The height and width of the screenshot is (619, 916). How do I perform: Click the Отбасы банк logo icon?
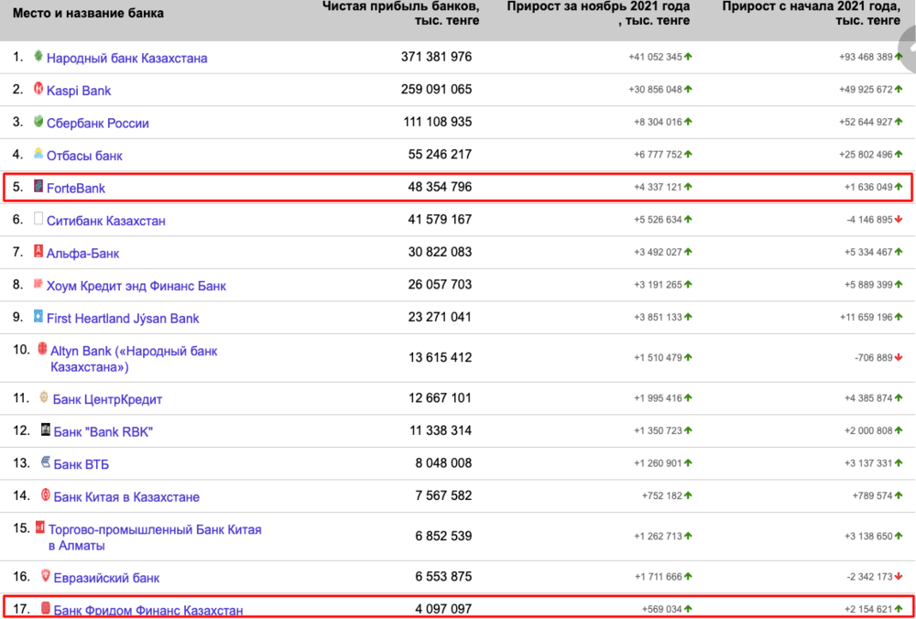tap(38, 154)
